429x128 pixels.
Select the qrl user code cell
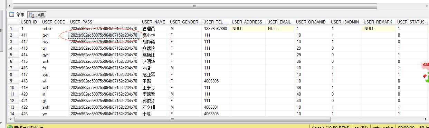point(54,48)
